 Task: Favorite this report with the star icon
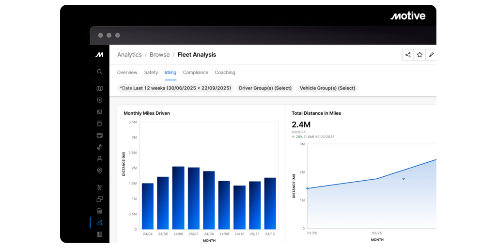click(419, 55)
